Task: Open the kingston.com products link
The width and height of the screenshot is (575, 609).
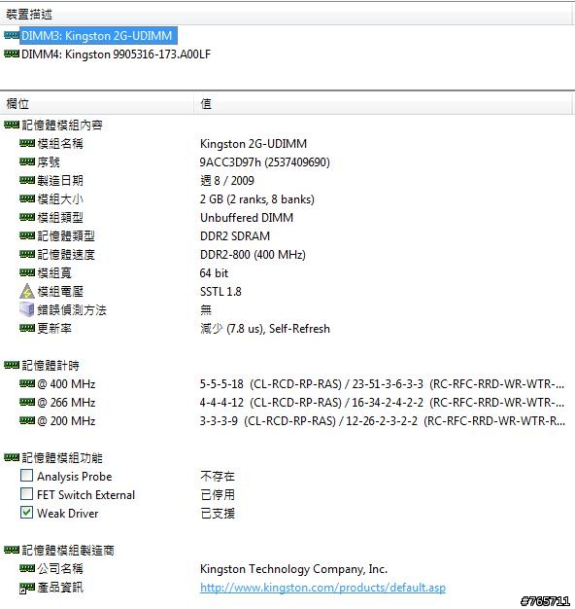Action: tap(323, 588)
